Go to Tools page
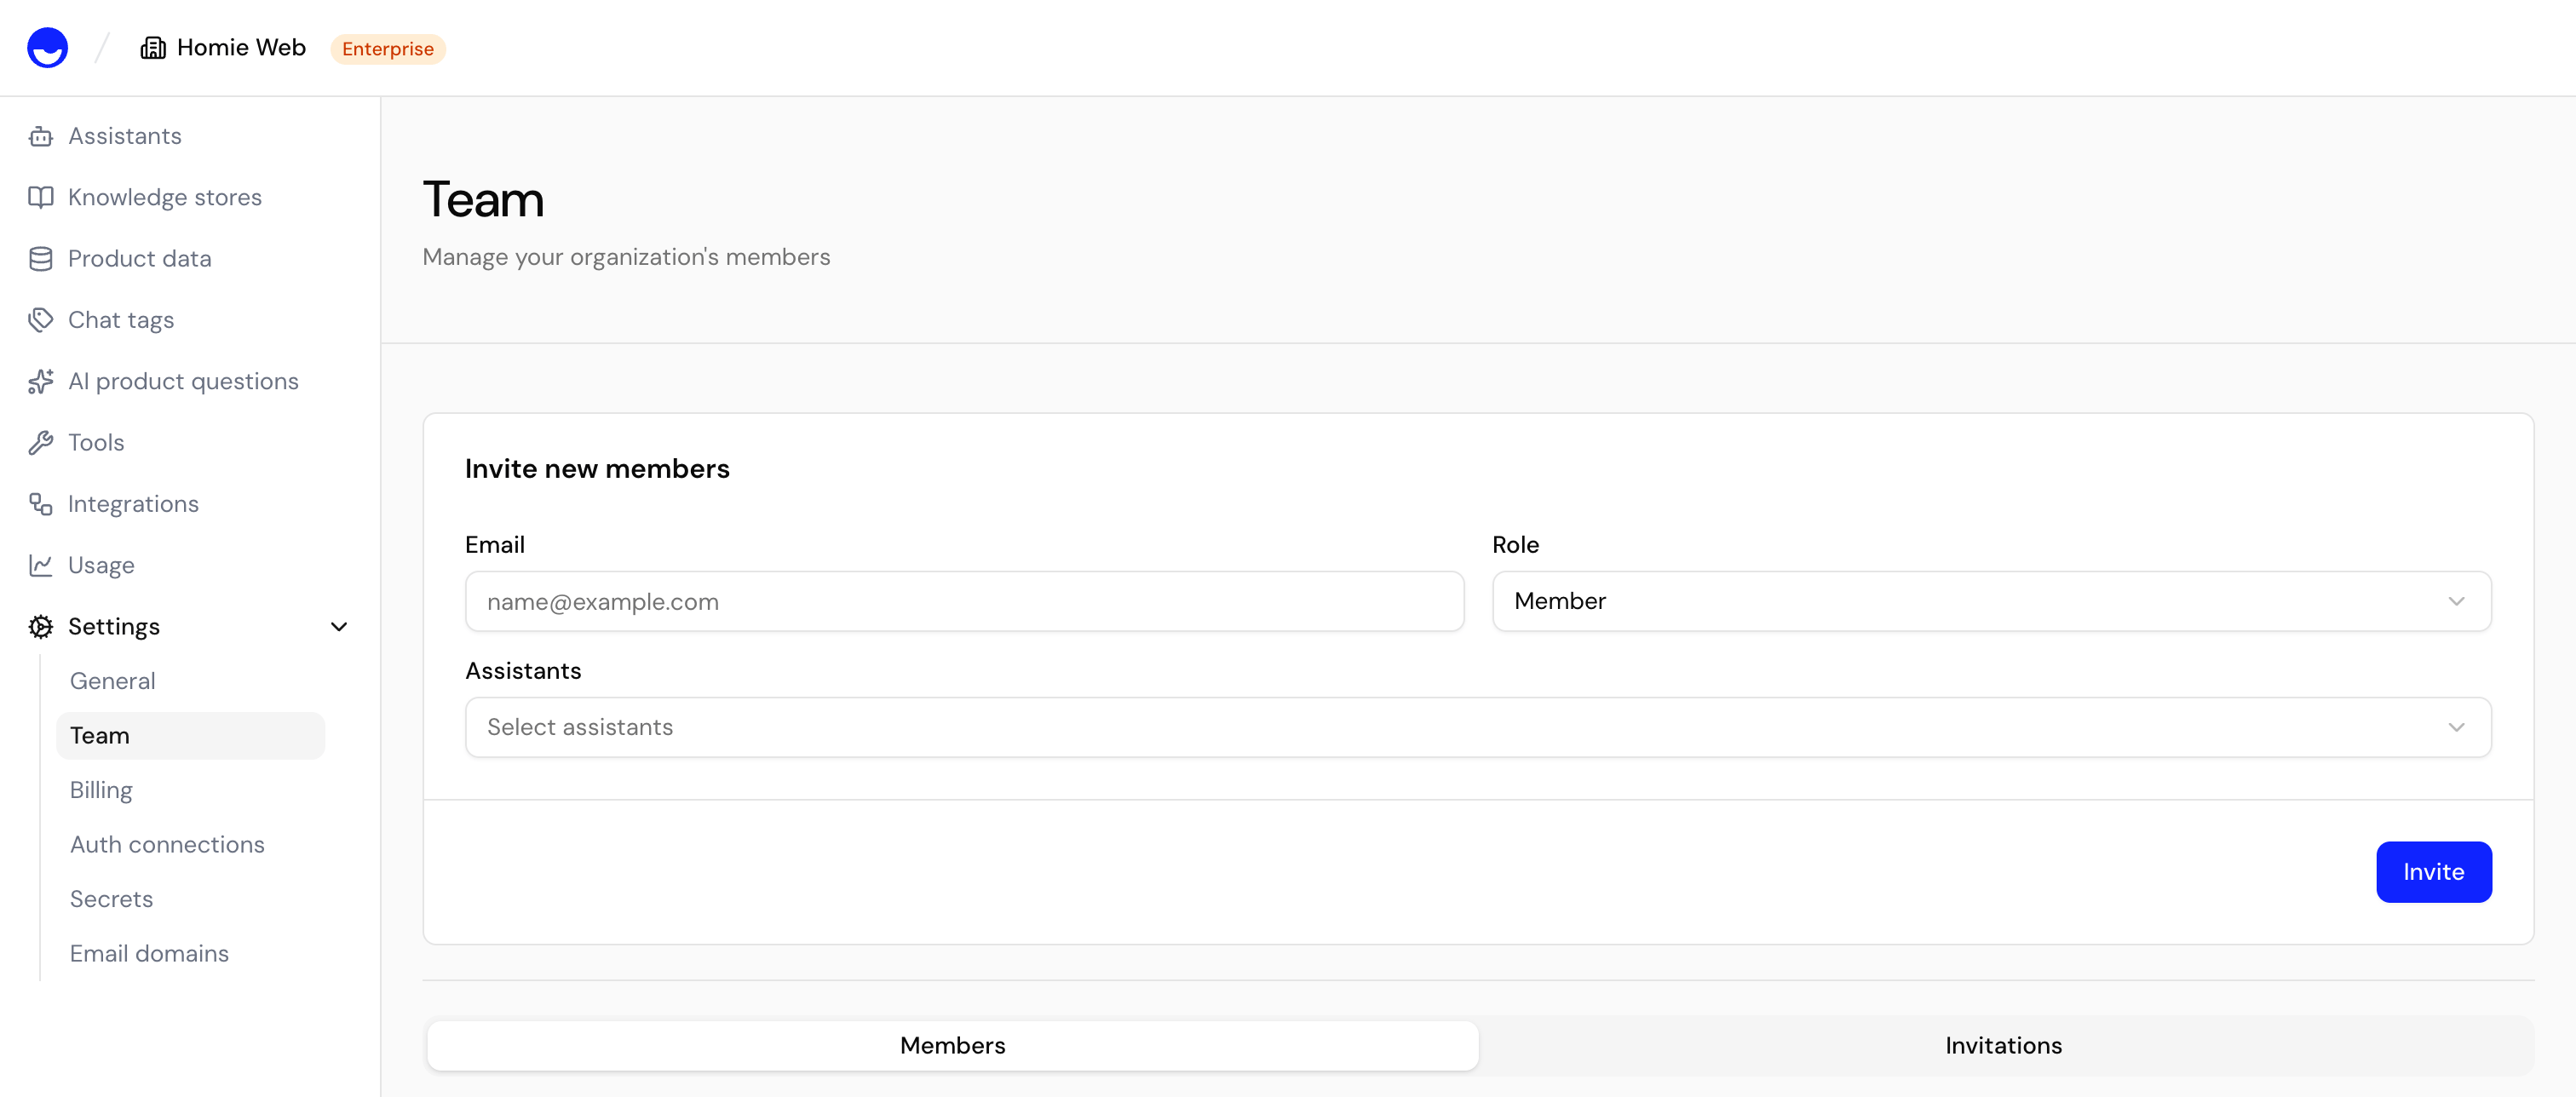This screenshot has height=1097, width=2576. point(96,443)
